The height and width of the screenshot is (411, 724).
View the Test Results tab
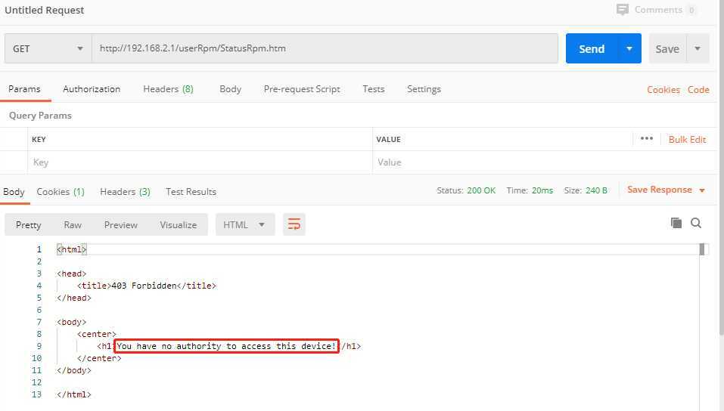[191, 191]
